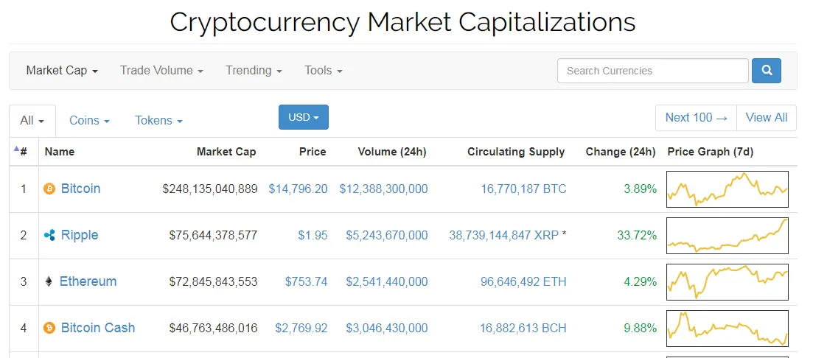This screenshot has width=827, height=358.
Task: Sort table by Price column header
Action: click(313, 152)
